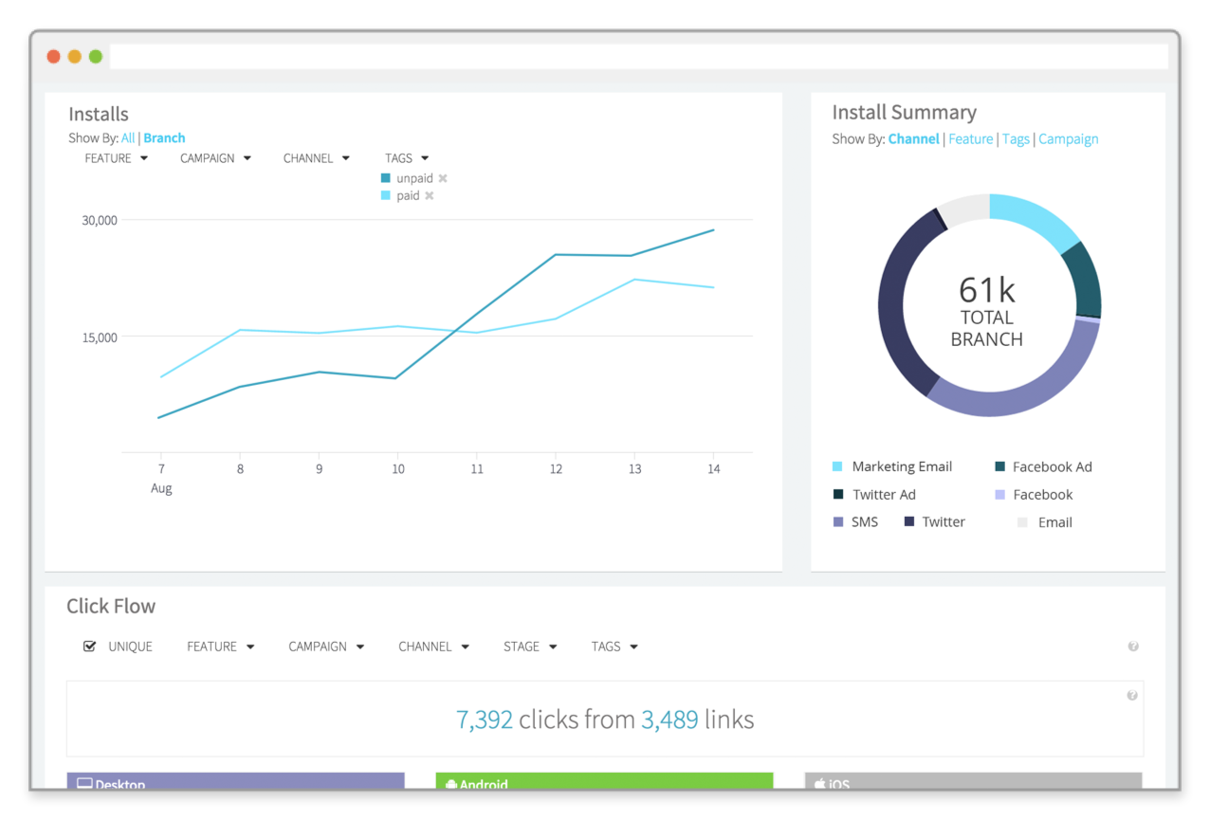The height and width of the screenshot is (821, 1210).
Task: Click help icon beside Click Flow filters
Action: (x=1133, y=647)
